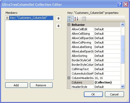
Task: Click the 16, 16 value field
Action: click(107, 78)
